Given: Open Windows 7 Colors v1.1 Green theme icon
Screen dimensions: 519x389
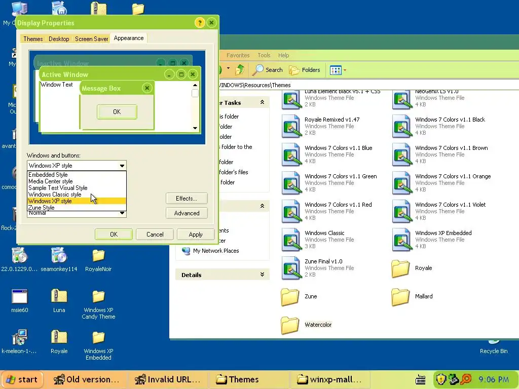Looking at the screenshot, I should [291, 183].
